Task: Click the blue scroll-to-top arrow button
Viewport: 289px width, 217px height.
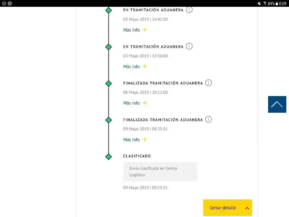Action: 277,104
